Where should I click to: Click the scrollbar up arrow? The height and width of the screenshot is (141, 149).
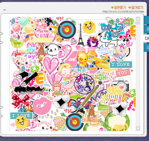point(138,19)
